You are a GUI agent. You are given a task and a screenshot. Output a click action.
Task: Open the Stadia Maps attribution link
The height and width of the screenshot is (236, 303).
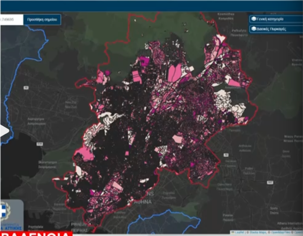(258, 232)
